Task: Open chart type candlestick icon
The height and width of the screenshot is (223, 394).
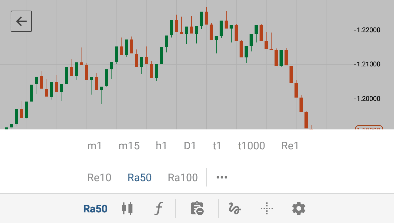Action: (127, 208)
